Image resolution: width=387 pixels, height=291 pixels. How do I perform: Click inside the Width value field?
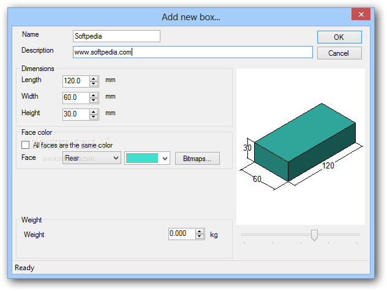tap(76, 97)
